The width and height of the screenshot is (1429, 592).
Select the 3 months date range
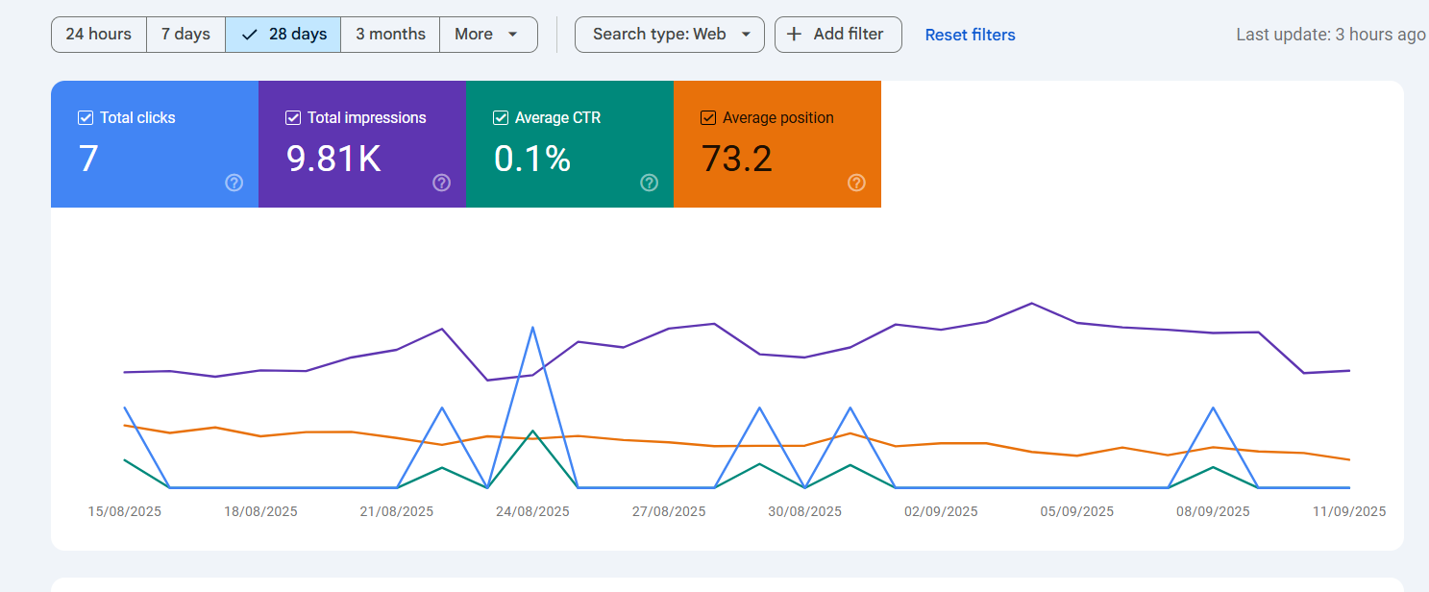tap(390, 35)
